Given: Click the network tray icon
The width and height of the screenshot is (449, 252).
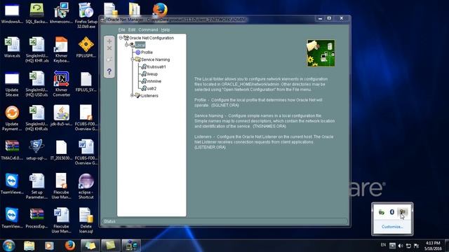Looking at the screenshot, I should [408, 246].
